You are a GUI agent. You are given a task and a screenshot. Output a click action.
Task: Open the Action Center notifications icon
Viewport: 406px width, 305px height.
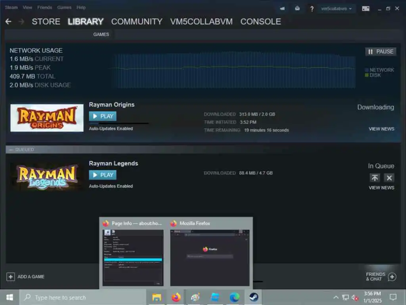pos(393,297)
